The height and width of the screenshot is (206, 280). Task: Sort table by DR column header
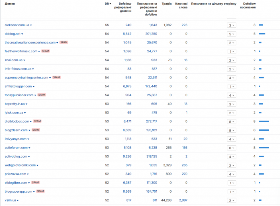[108, 4]
